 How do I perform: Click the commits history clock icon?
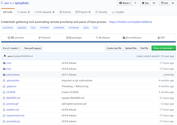coord(9,38)
